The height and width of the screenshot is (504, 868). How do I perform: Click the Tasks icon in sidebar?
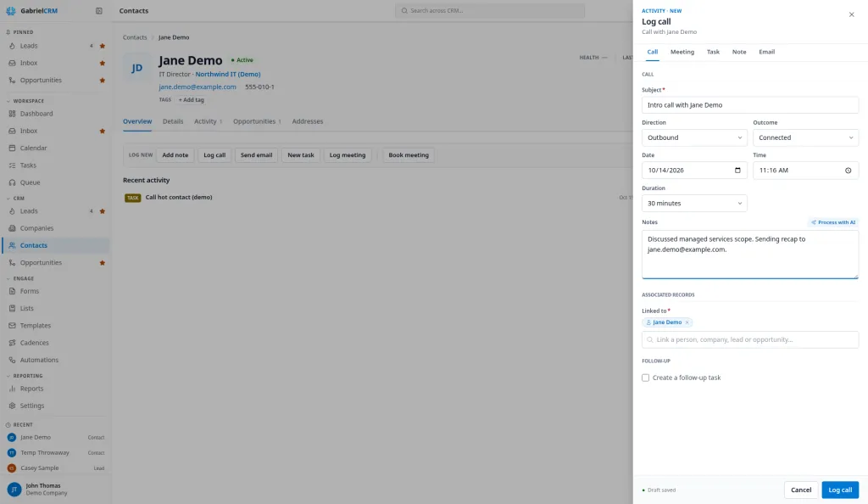pyautogui.click(x=12, y=165)
